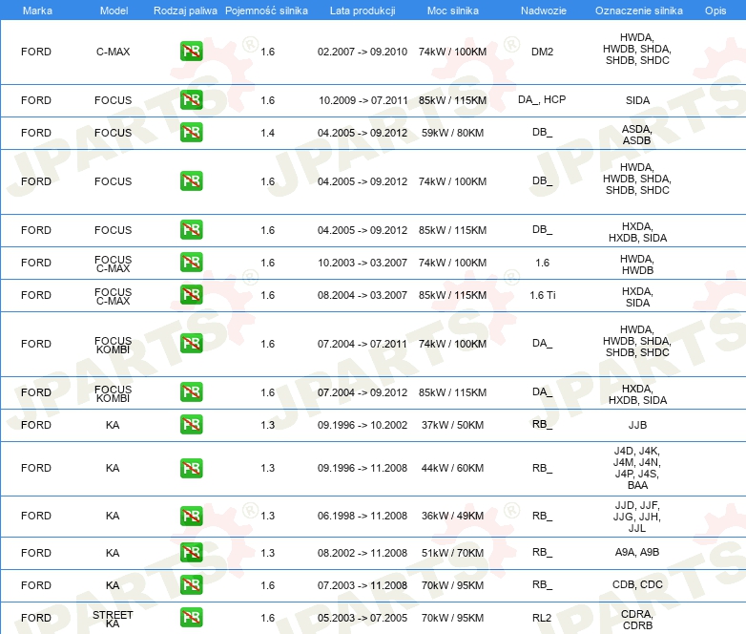Click date range 08.2002 -> 11.2008

363,553
